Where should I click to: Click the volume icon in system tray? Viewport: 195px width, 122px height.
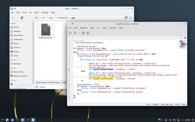point(166,120)
